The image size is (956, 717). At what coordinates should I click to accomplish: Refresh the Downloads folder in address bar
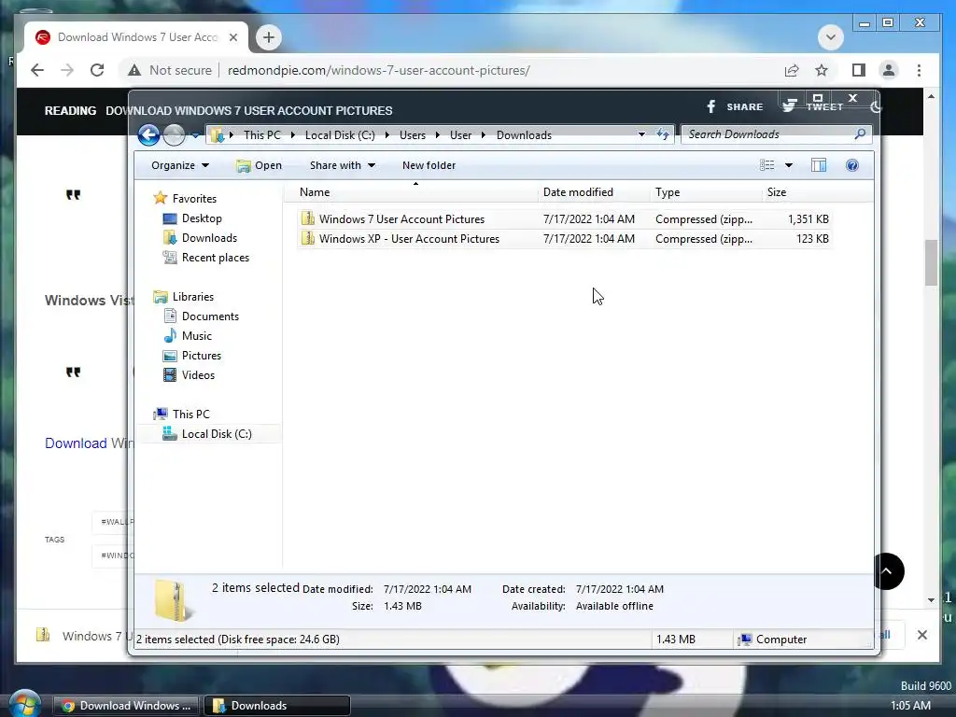click(663, 134)
